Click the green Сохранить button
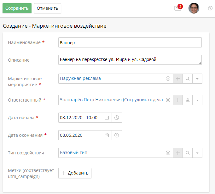The height and width of the screenshot is (194, 215). click(x=17, y=8)
